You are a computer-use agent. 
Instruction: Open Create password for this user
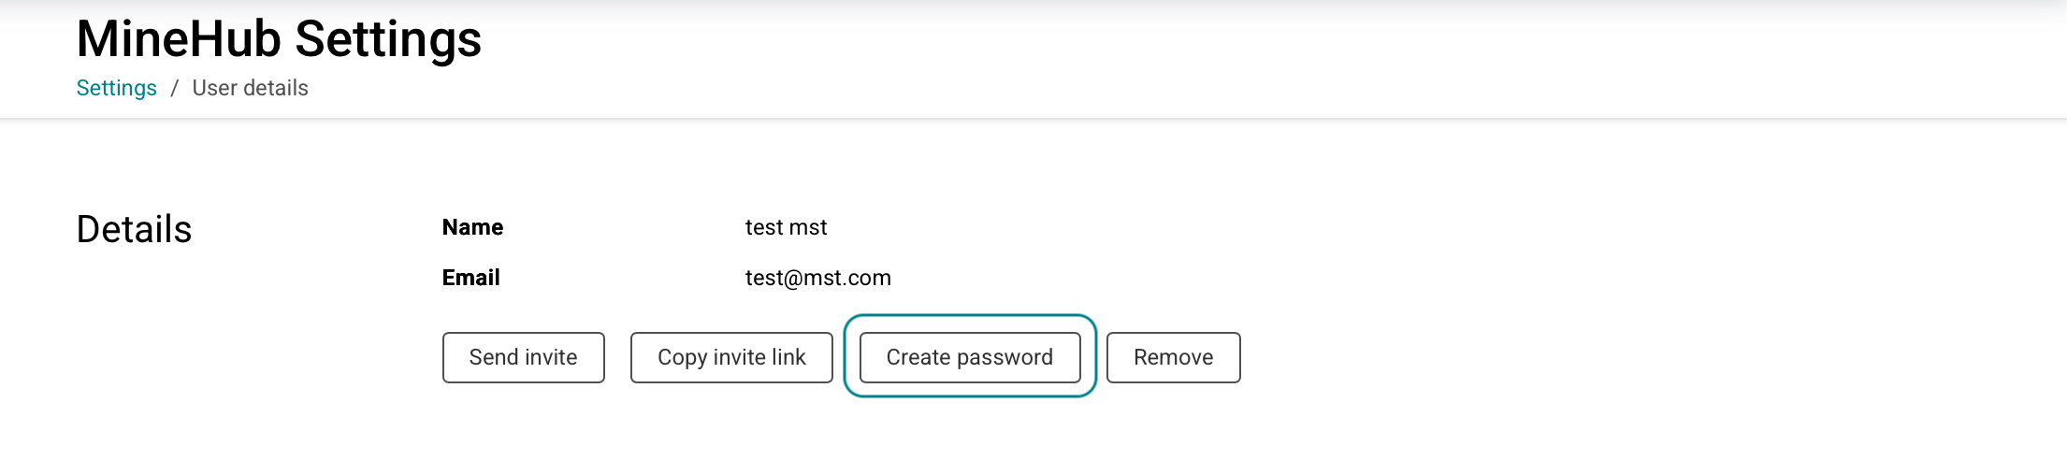point(969,357)
